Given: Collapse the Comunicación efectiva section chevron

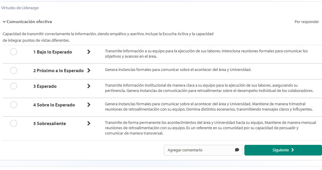Looking at the screenshot, I should (x=4, y=22).
